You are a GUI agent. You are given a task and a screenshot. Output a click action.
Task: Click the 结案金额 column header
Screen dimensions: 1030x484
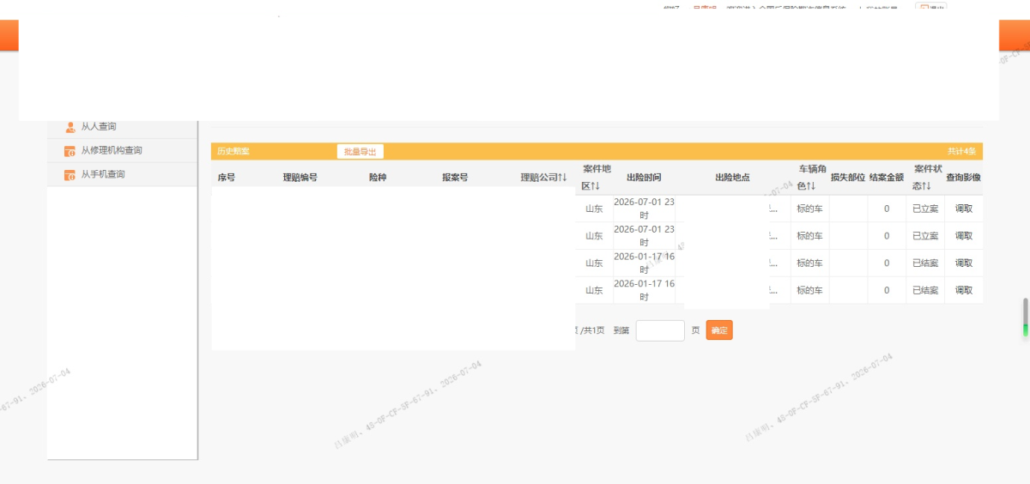coord(887,178)
